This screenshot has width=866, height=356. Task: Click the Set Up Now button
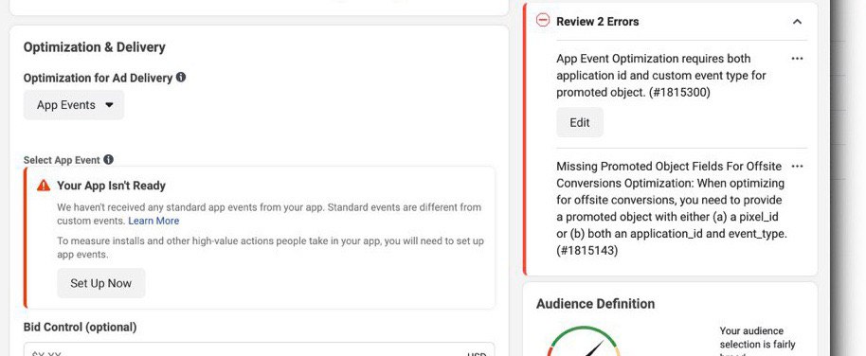pos(101,283)
